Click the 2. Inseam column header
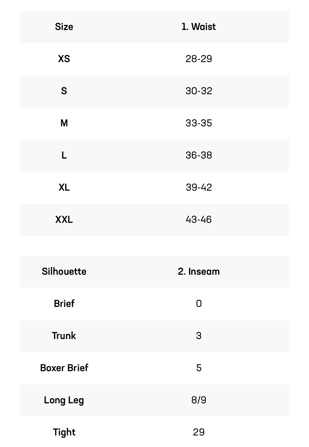 (199, 272)
